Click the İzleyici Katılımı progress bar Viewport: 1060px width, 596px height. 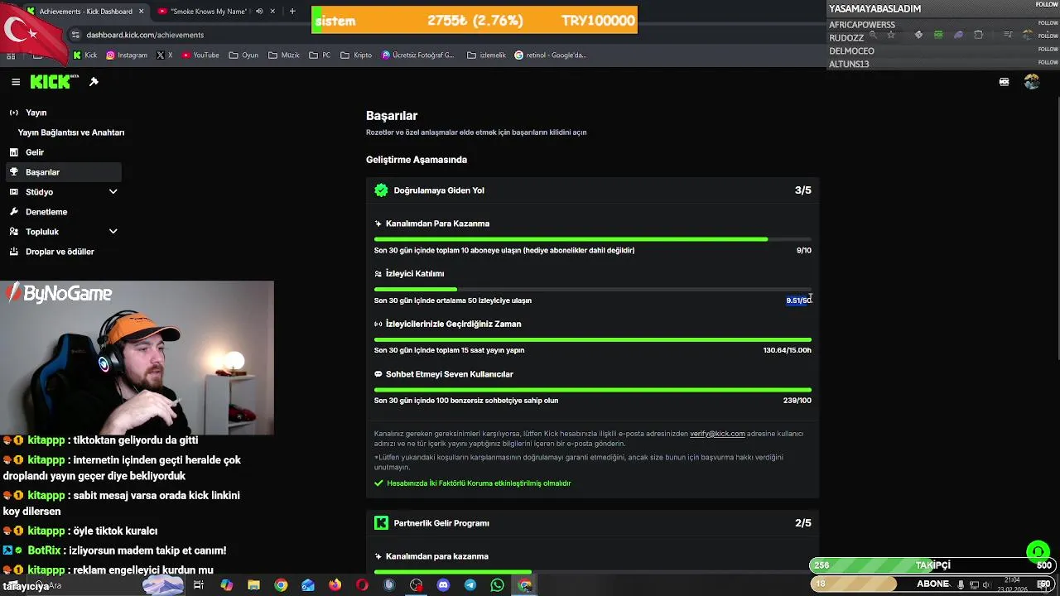tap(592, 289)
